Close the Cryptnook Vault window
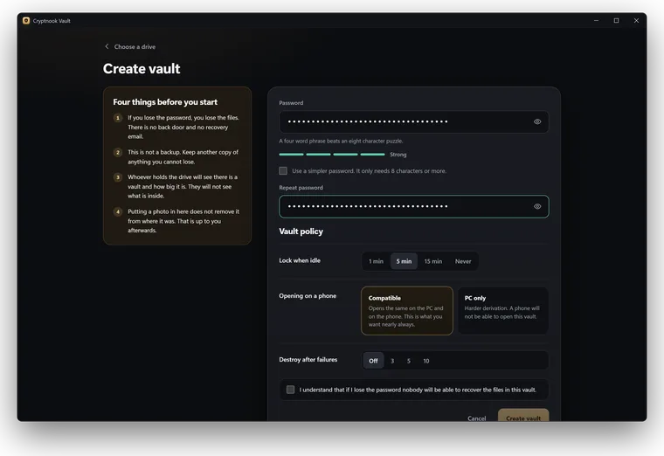The width and height of the screenshot is (664, 456). (636, 21)
